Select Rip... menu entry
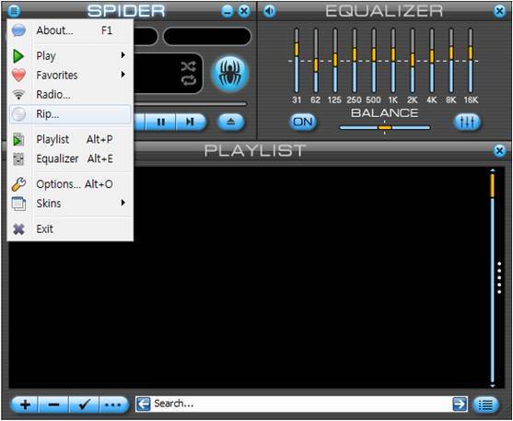This screenshot has height=421, width=513. pyautogui.click(x=70, y=114)
